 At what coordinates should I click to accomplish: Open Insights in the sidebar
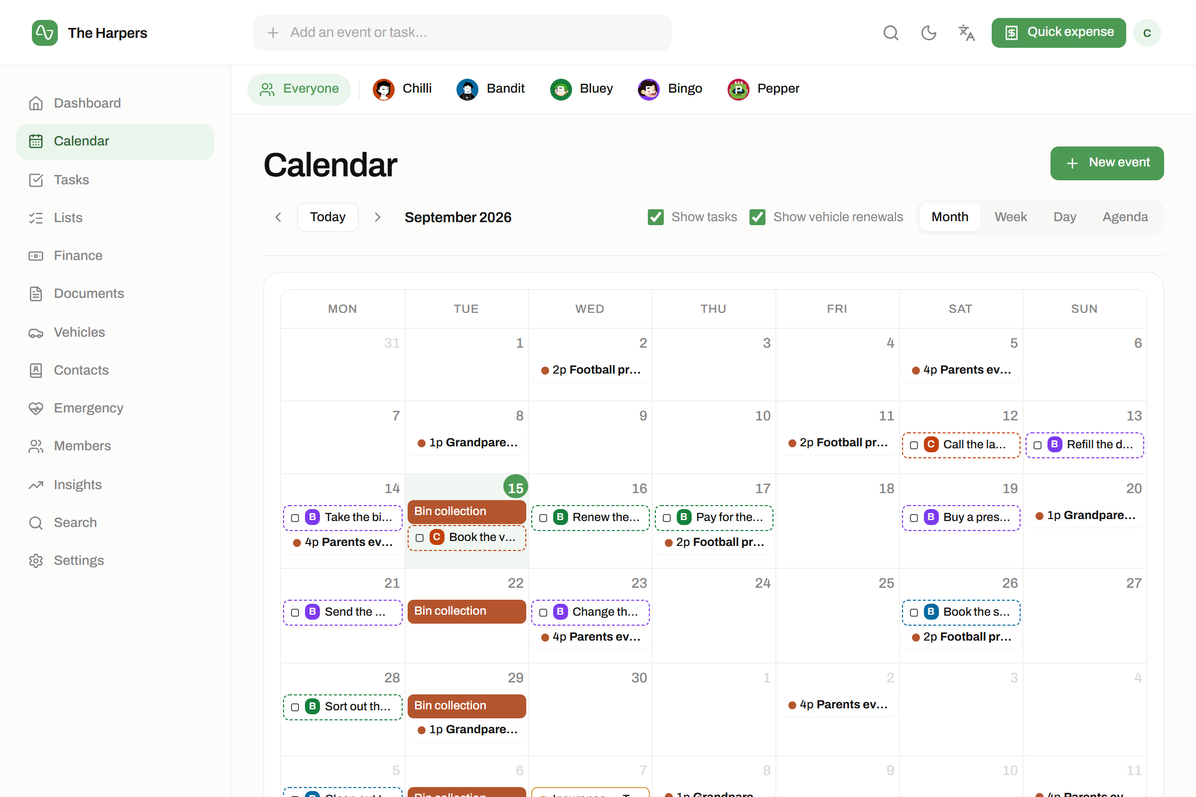115,485
